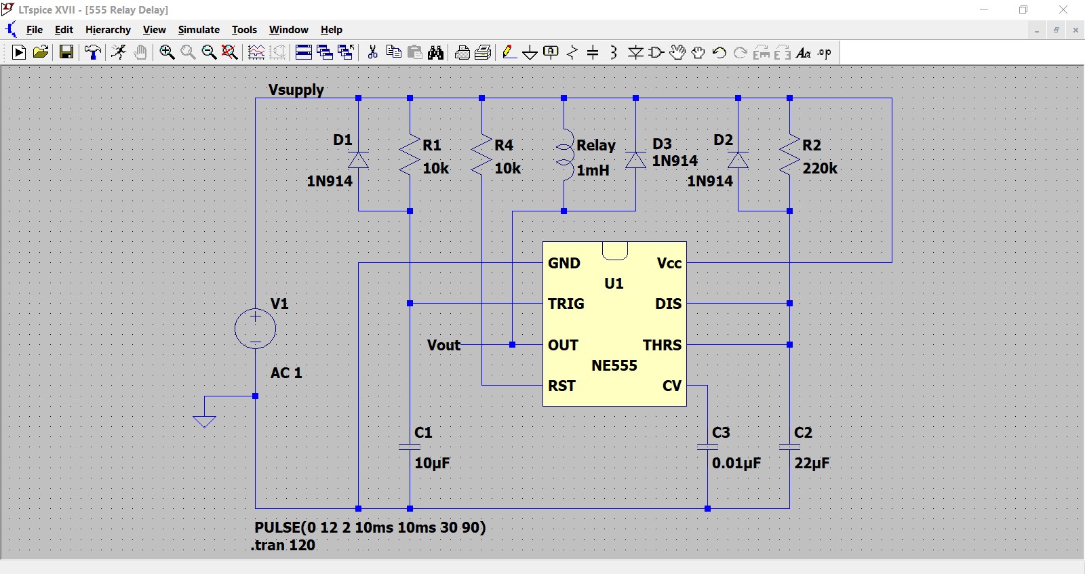The image size is (1085, 574).
Task: Redo the last undone action
Action: click(741, 52)
